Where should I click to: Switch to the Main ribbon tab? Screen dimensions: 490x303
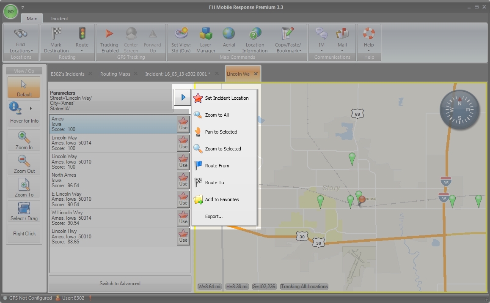point(32,19)
